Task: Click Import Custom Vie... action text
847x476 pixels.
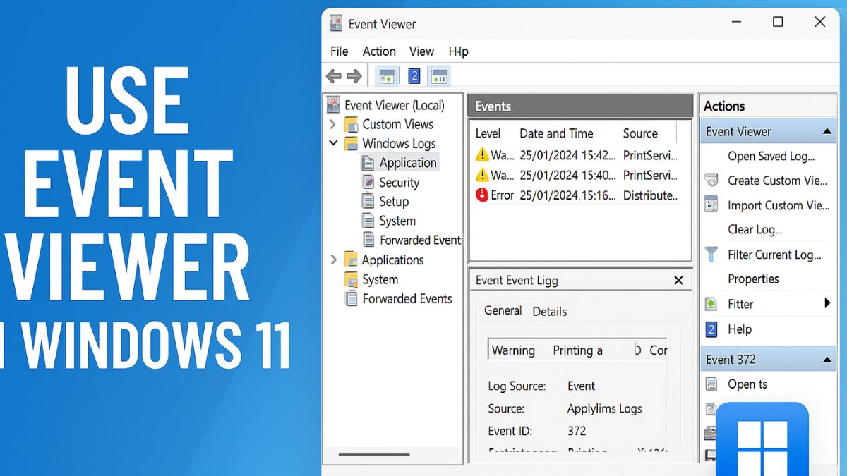Action: coord(779,205)
